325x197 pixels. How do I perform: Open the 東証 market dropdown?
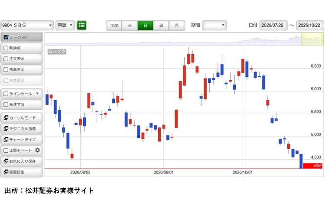(x=65, y=25)
